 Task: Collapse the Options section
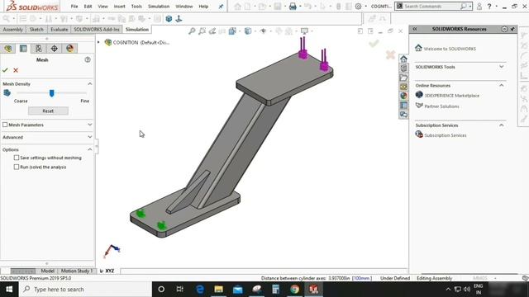(x=90, y=149)
